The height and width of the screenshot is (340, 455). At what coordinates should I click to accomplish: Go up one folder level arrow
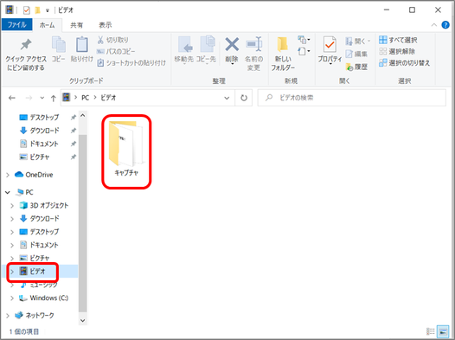54,98
